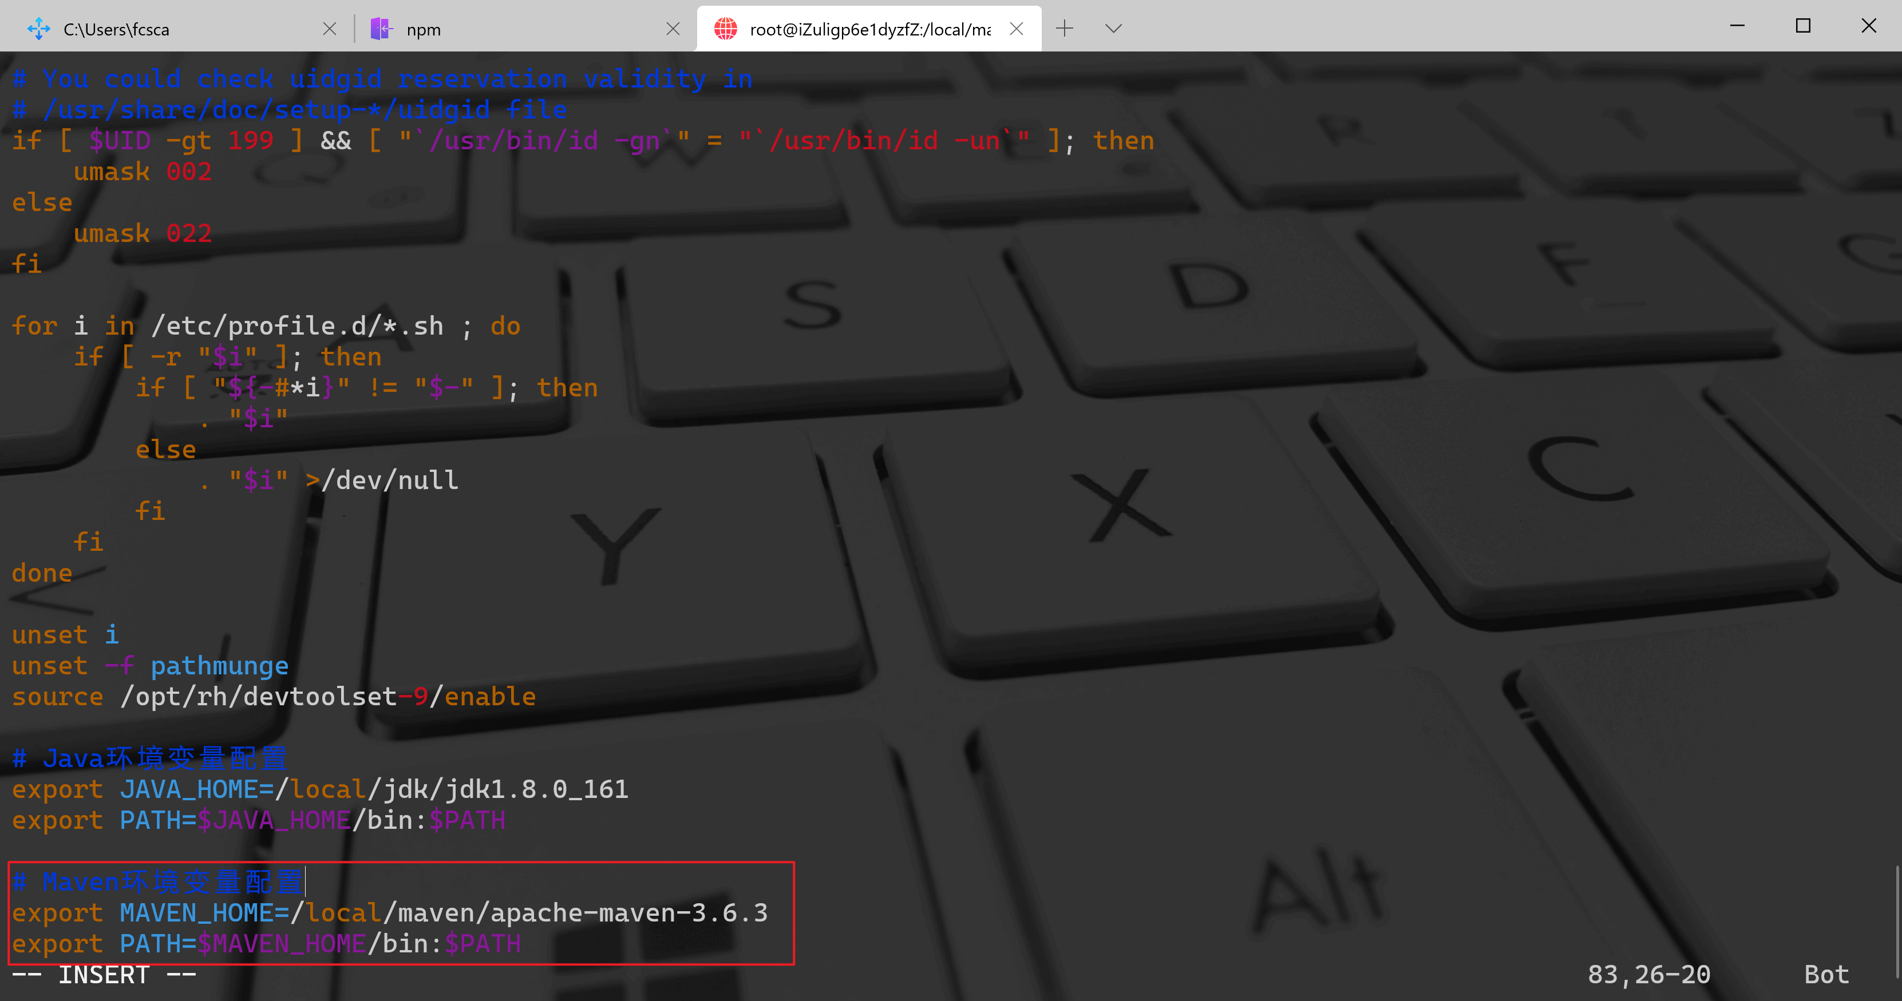This screenshot has width=1902, height=1001.
Task: Click the move-arrows icon on first tab
Action: [x=38, y=29]
